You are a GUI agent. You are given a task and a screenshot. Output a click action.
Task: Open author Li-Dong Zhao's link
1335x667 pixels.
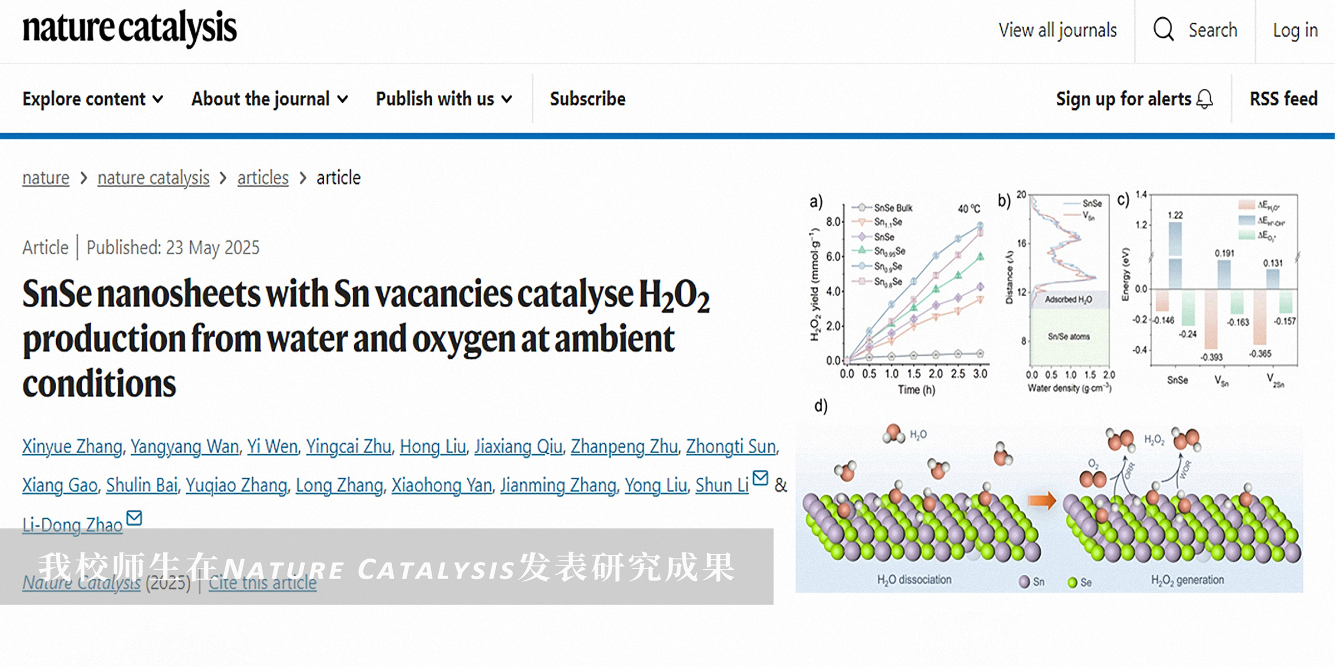coord(72,525)
